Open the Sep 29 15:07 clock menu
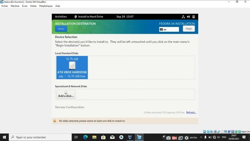 tap(125, 16)
